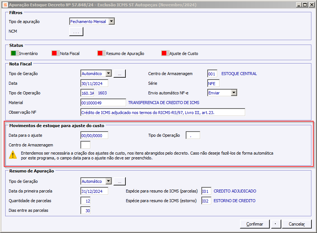
Task: Open the NCM selection button
Action: click(x=76, y=32)
